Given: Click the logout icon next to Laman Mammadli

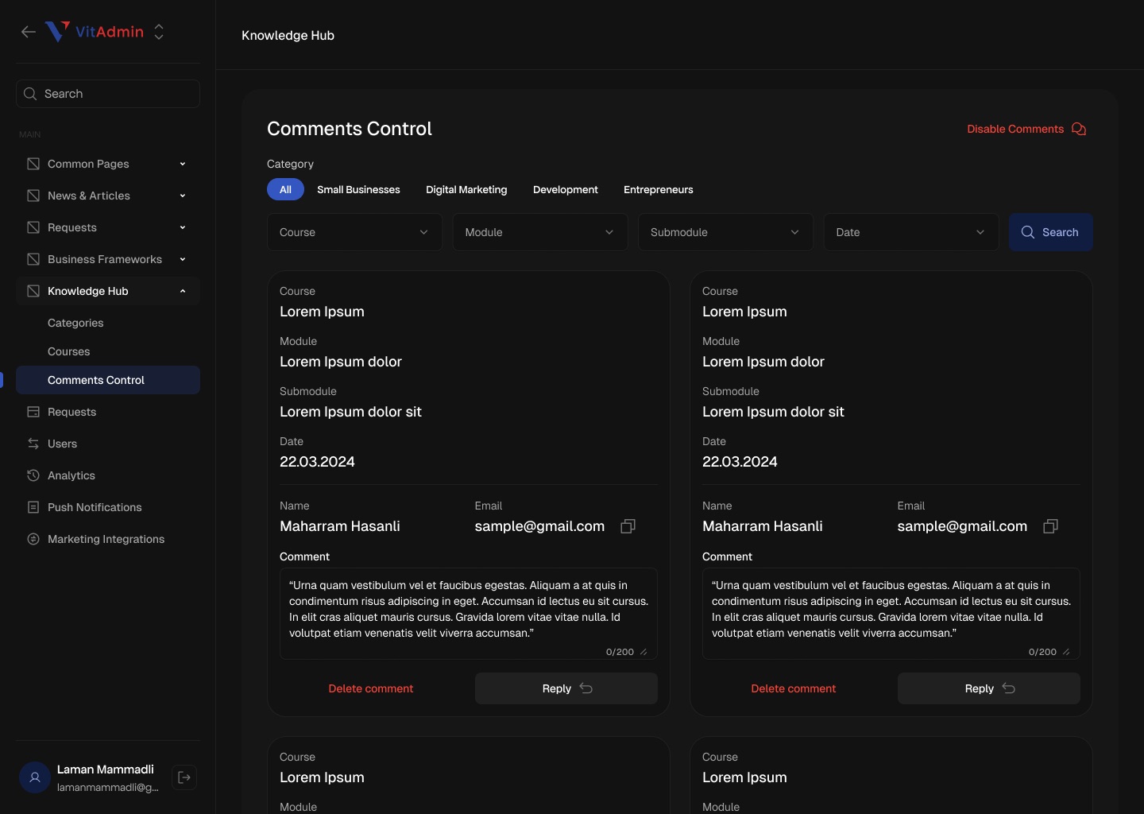Looking at the screenshot, I should [x=184, y=777].
